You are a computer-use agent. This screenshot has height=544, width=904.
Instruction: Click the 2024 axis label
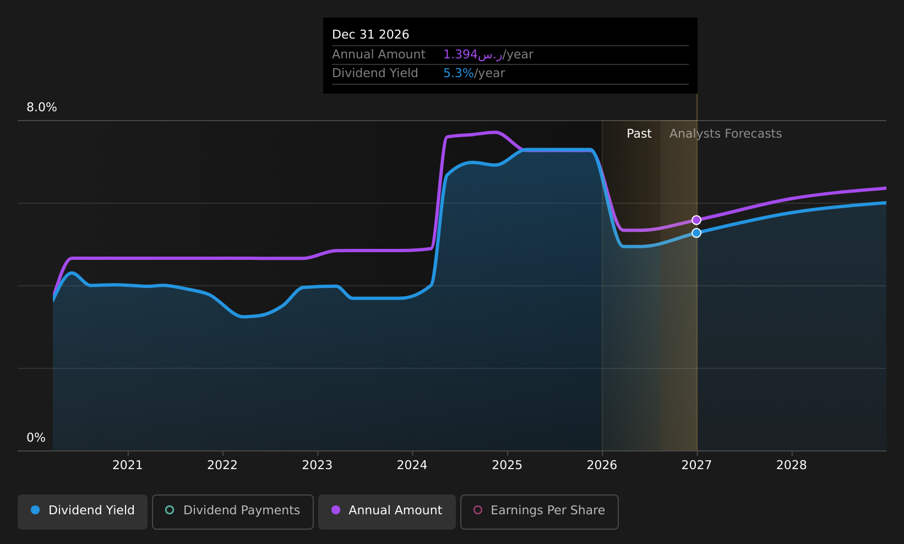412,465
